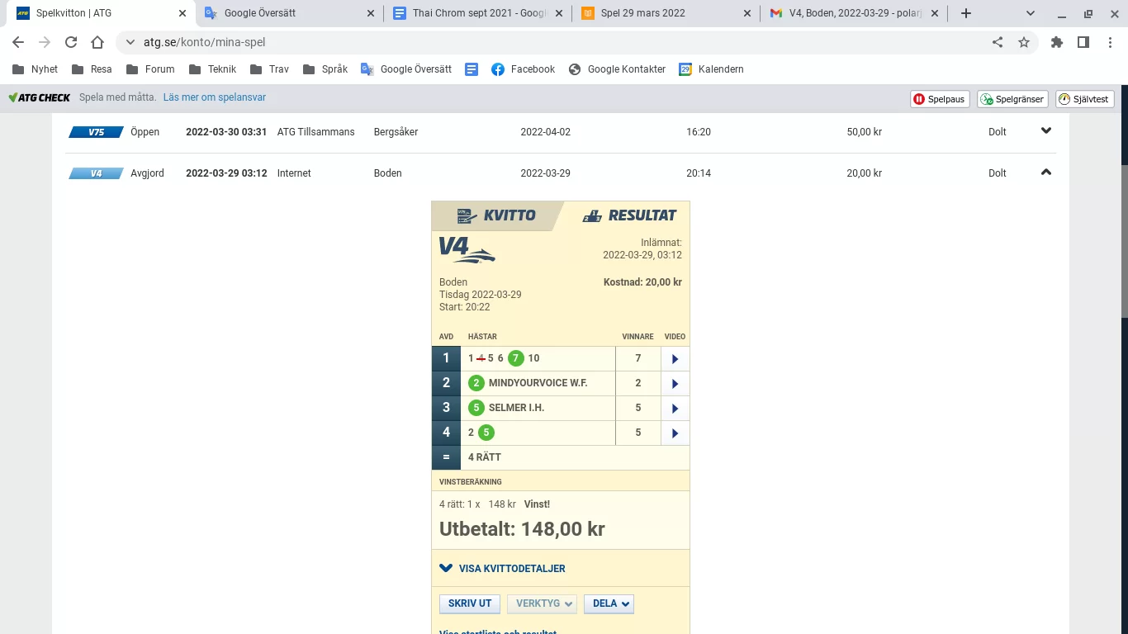Viewport: 1128px width, 634px height.
Task: Expand VISA KVITTODETALJER
Action: [512, 568]
